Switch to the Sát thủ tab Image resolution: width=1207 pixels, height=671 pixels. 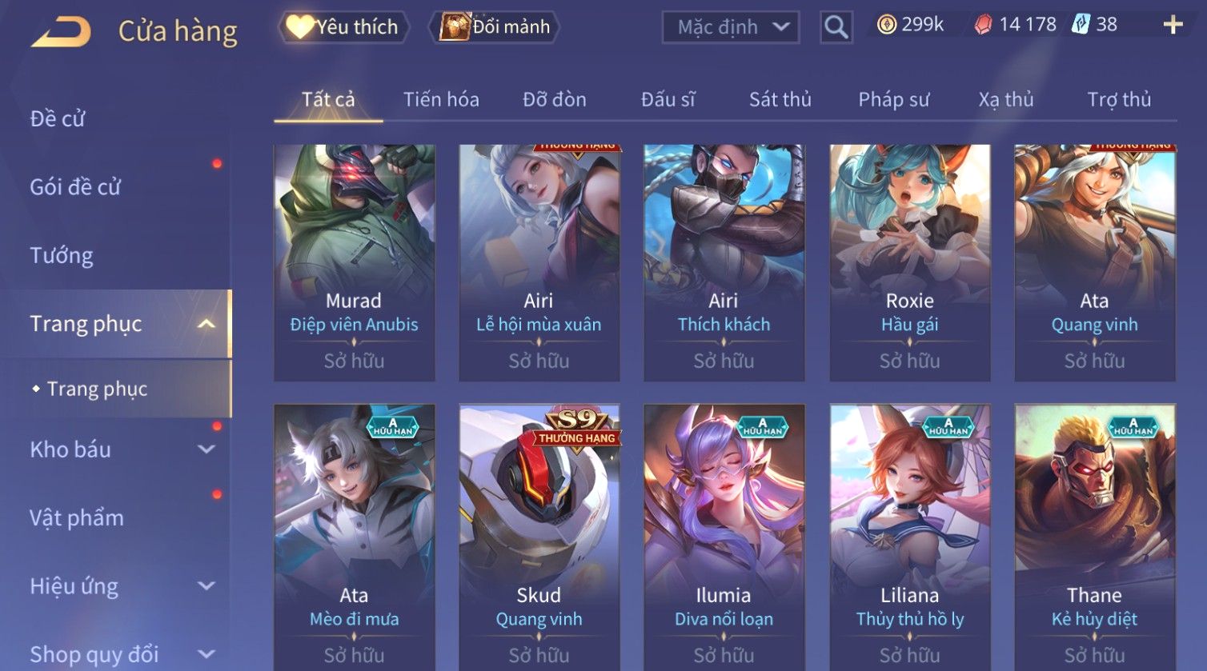coord(780,99)
